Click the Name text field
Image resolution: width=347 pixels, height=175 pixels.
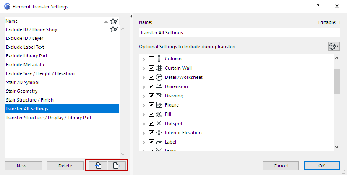239,33
